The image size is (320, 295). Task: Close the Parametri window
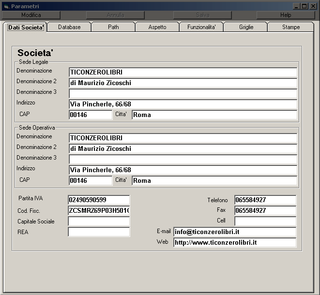(313, 6)
